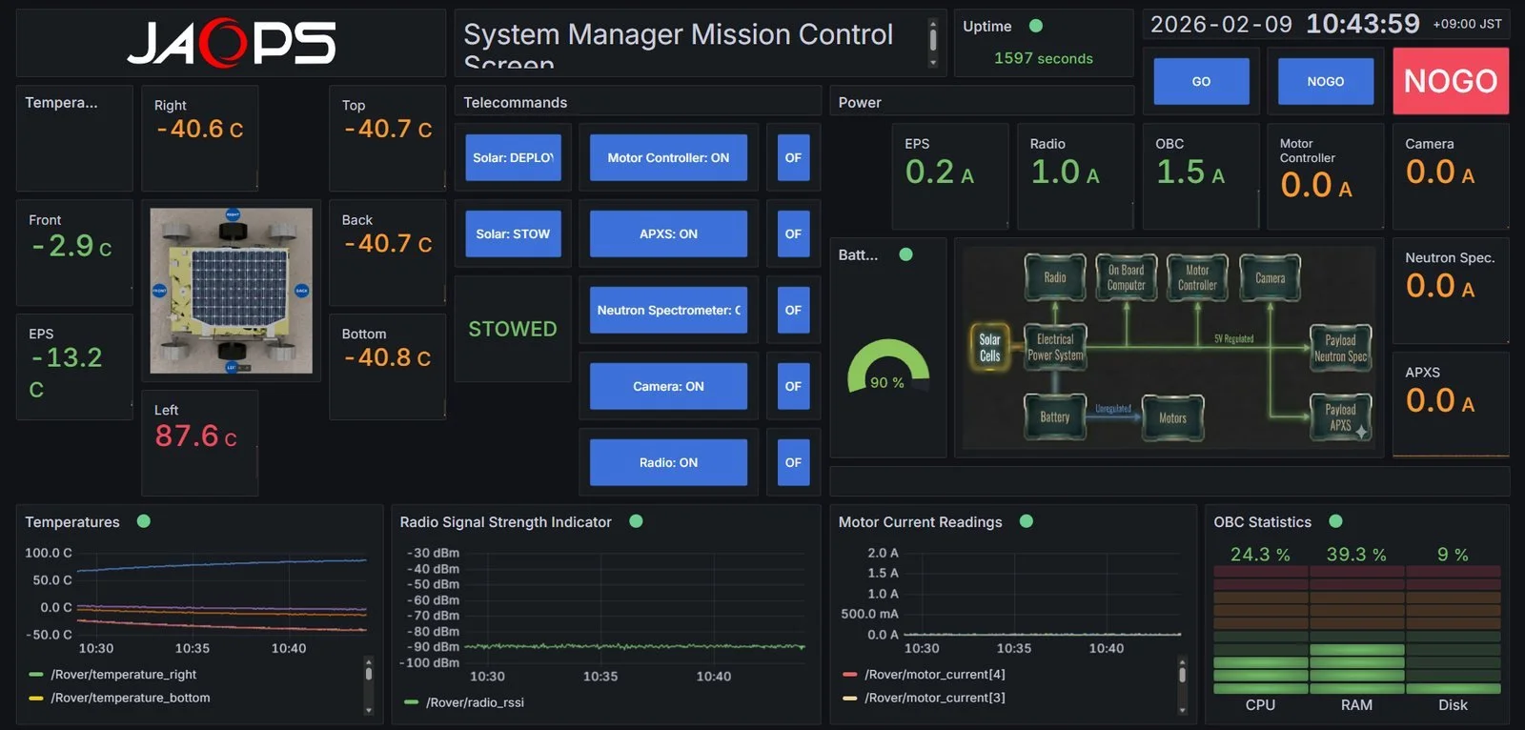Screen dimensions: 1525x730
Task: Click the 90 % battery gauge
Action: [887, 367]
